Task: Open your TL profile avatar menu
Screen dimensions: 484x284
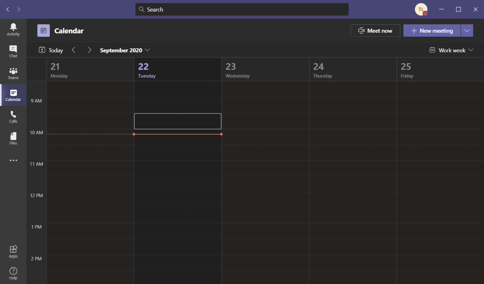Action: 421,9
